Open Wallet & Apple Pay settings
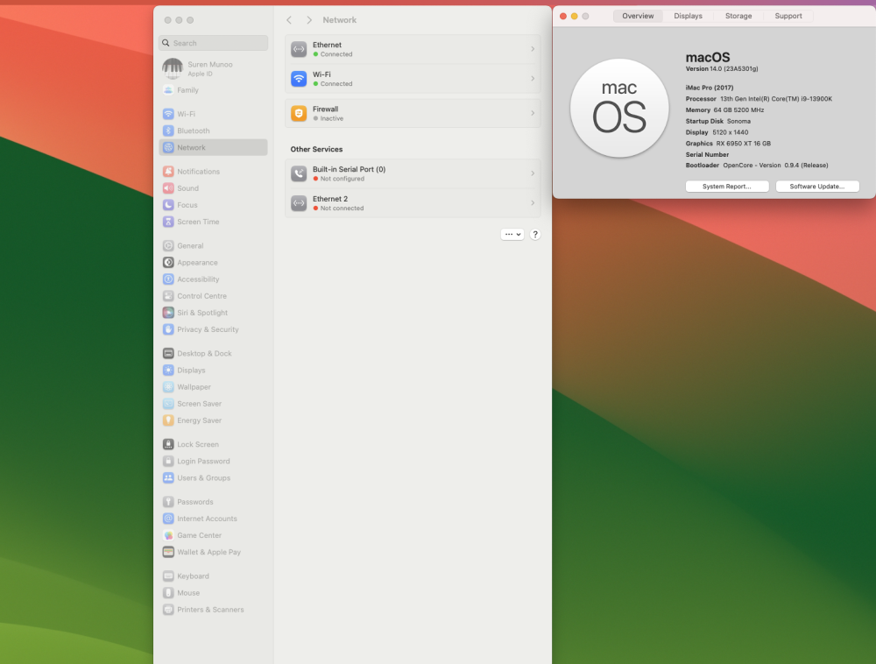The height and width of the screenshot is (664, 876). click(213, 552)
